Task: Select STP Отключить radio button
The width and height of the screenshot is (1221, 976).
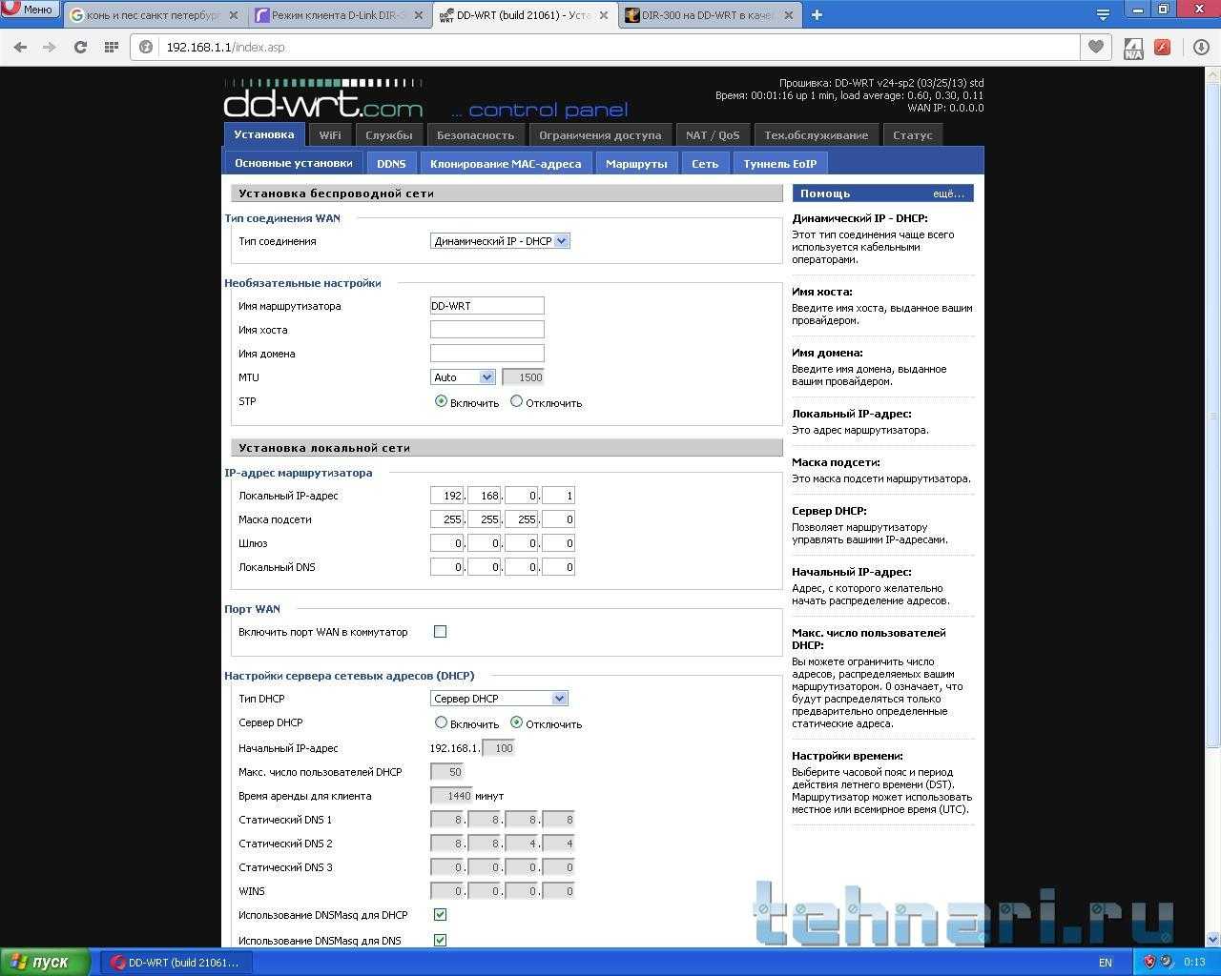Action: [516, 401]
